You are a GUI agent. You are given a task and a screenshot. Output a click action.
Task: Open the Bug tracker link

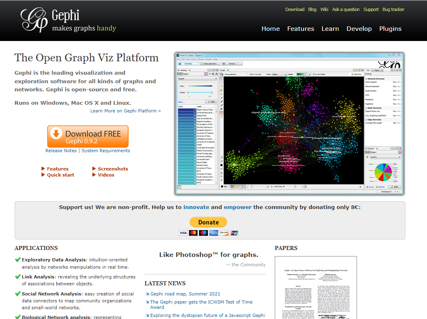click(x=393, y=9)
